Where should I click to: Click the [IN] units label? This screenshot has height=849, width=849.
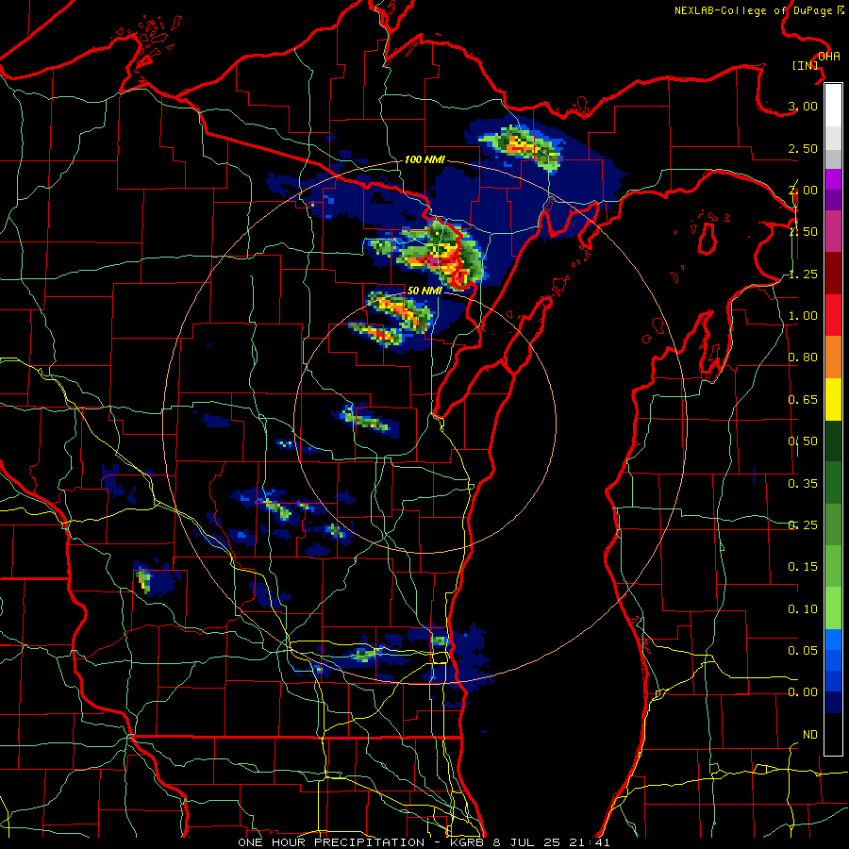806,65
